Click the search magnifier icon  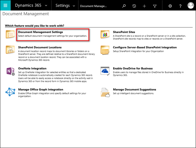pyautogui.click(x=124, y=6)
